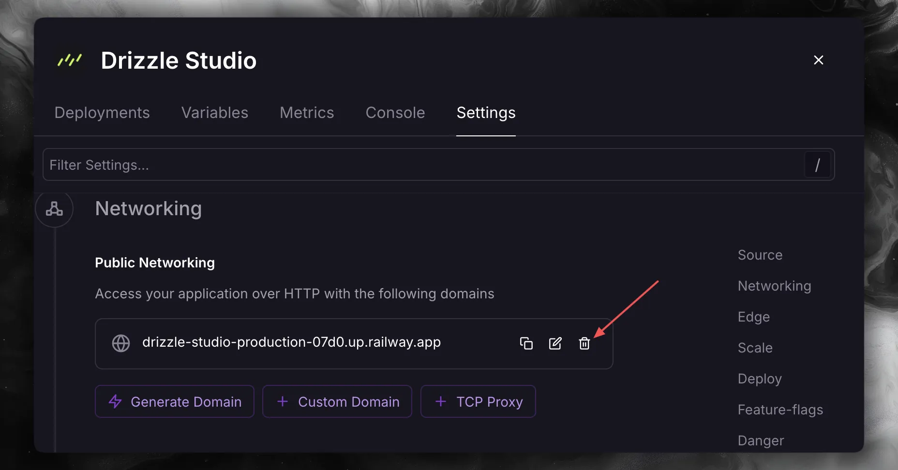Click the drizzle-studio-production-07d0.up.railway.app domain text

coord(291,342)
